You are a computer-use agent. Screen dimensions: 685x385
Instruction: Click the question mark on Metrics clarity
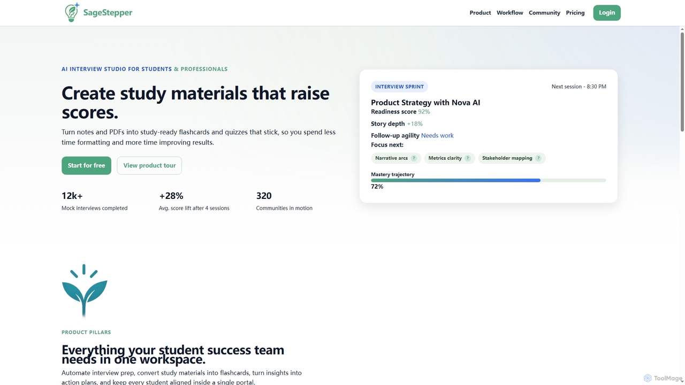pos(468,158)
